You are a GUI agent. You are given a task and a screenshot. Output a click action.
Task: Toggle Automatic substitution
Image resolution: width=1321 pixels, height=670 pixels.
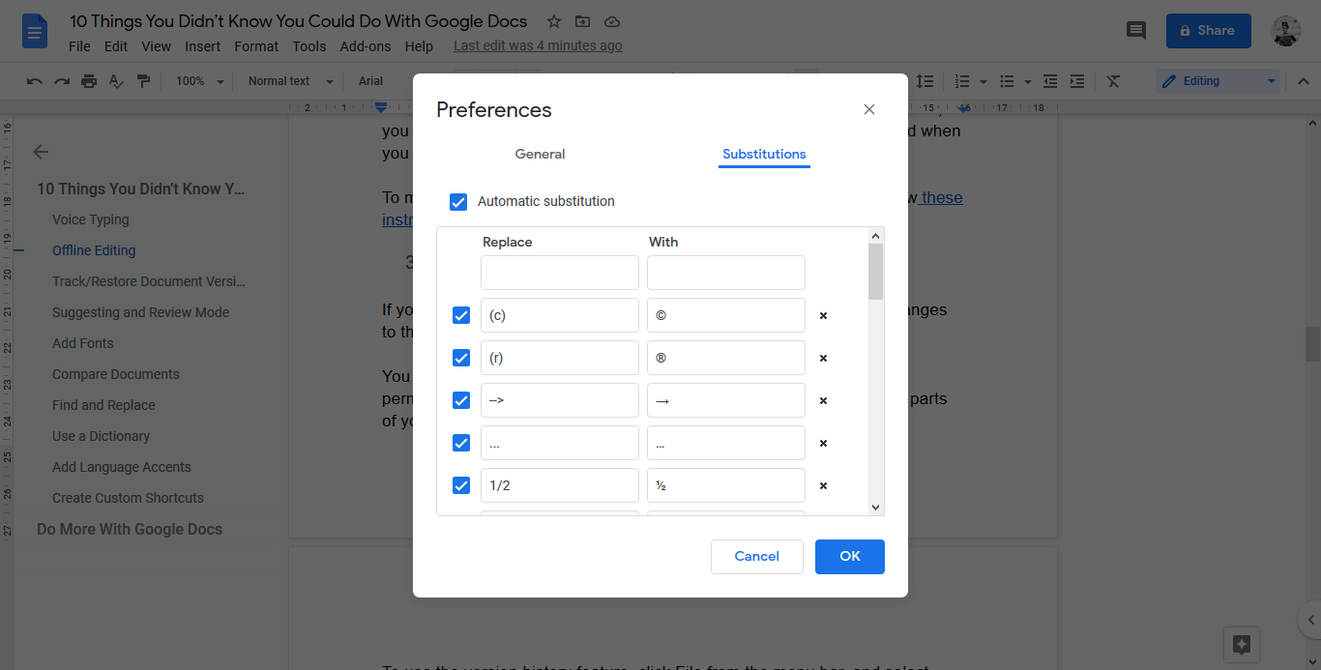click(x=458, y=201)
